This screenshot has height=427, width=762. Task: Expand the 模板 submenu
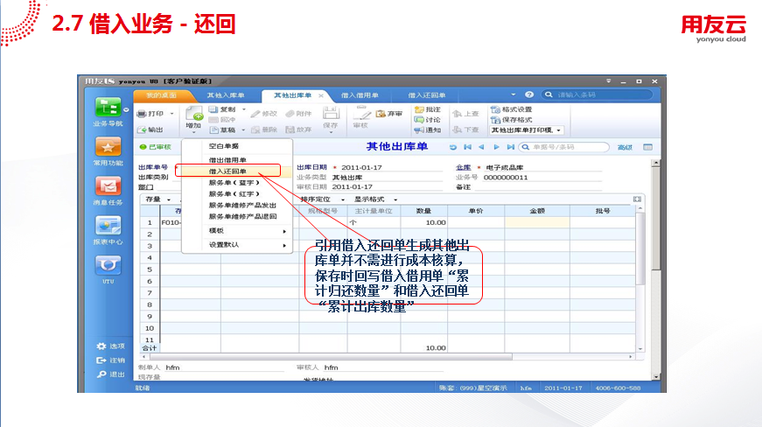click(x=284, y=231)
